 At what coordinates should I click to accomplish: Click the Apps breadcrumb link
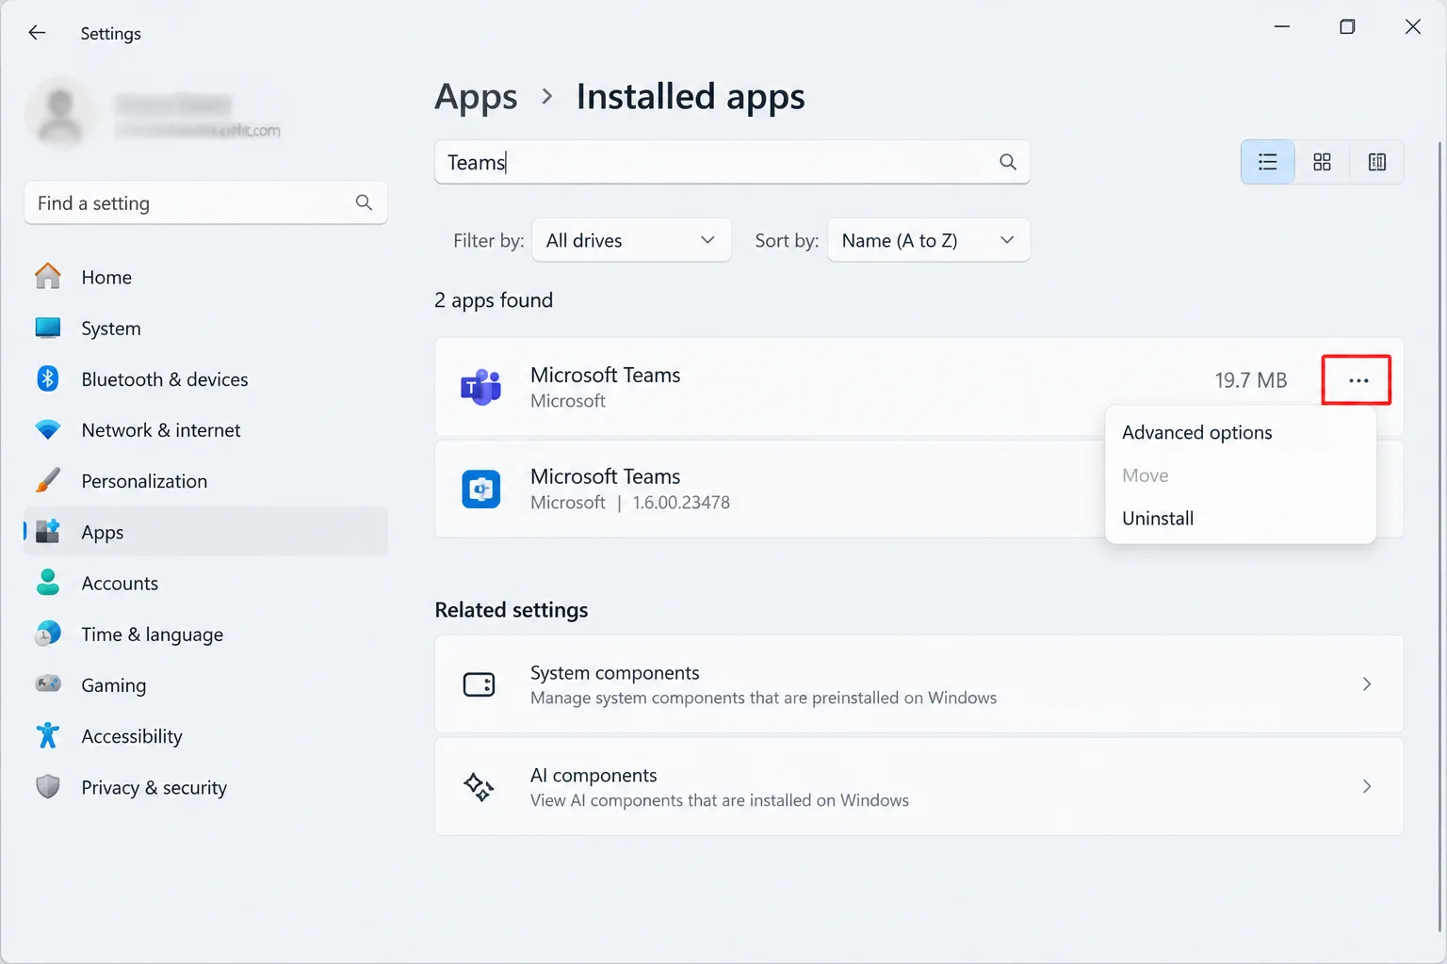click(x=476, y=96)
